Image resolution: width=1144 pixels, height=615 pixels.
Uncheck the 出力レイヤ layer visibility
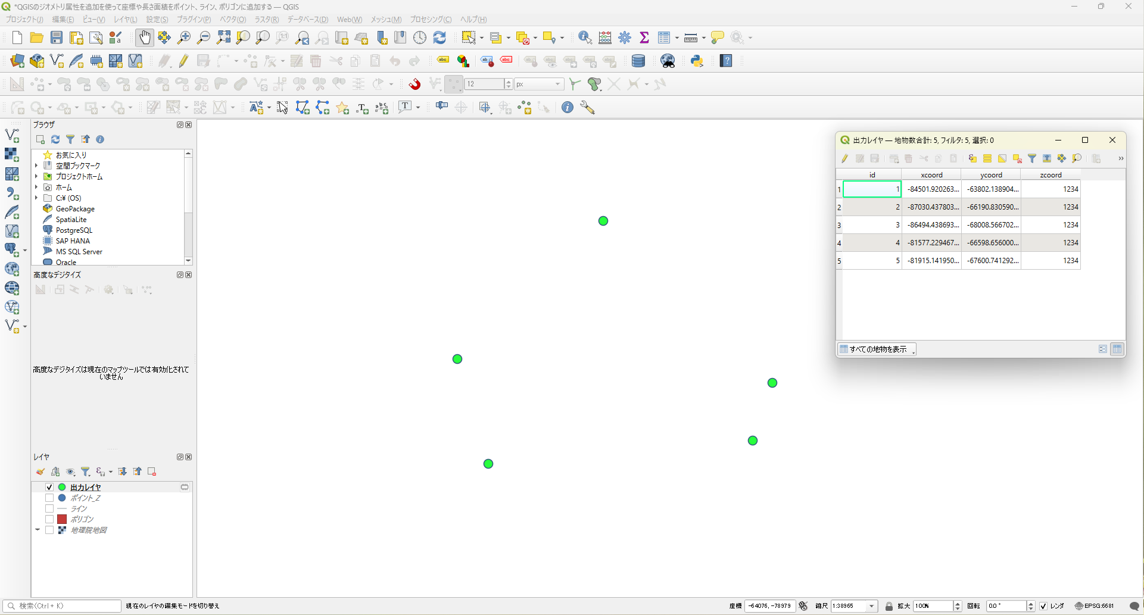coord(49,487)
